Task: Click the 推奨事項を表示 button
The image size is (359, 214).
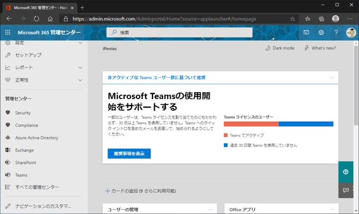Action: pyautogui.click(x=129, y=153)
